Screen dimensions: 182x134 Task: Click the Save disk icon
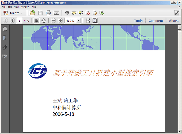(40, 13)
